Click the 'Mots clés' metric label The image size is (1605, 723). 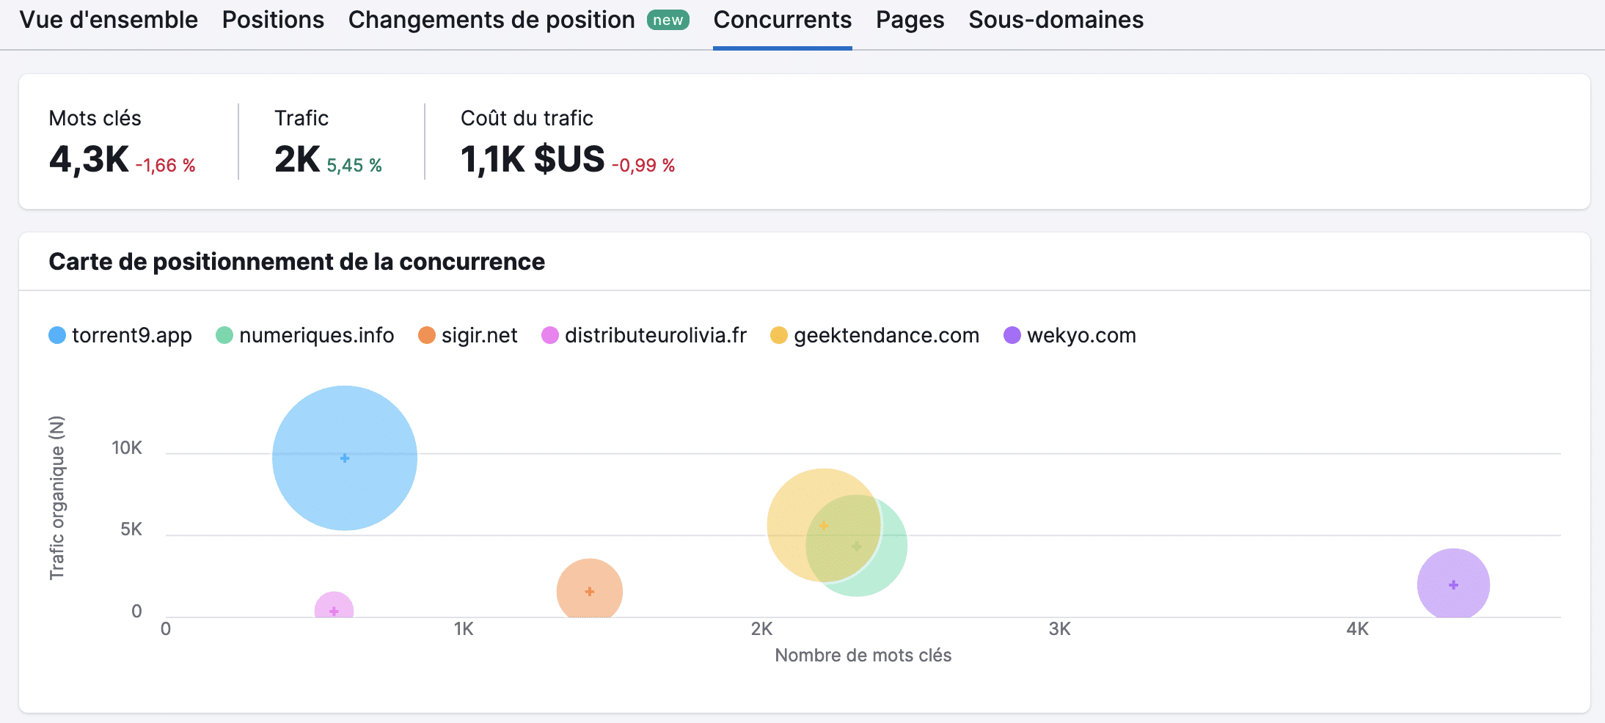[95, 118]
